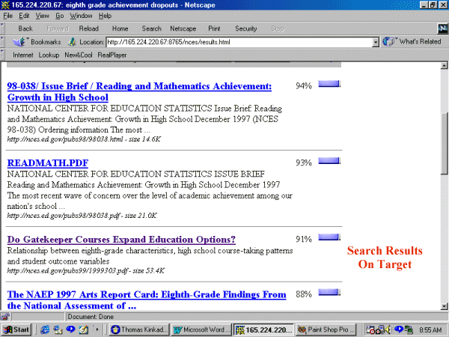Expand the Location URL dropdown arrow
Screen dimensions: 449x337
point(376,42)
